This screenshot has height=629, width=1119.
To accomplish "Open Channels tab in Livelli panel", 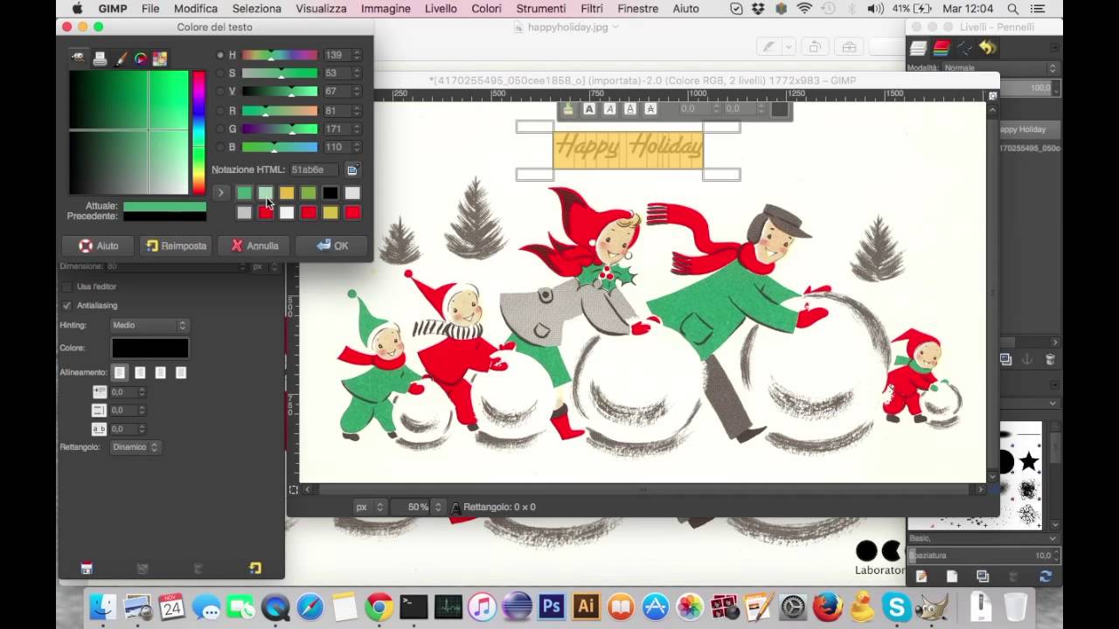I will coord(942,48).
